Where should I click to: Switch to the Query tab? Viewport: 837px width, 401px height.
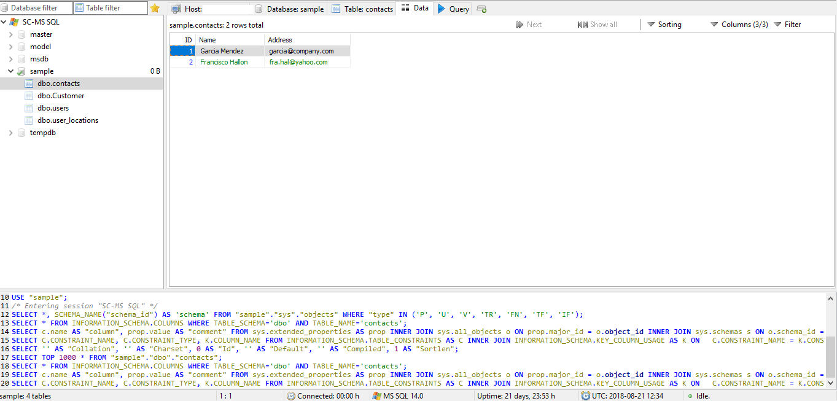[x=453, y=9]
